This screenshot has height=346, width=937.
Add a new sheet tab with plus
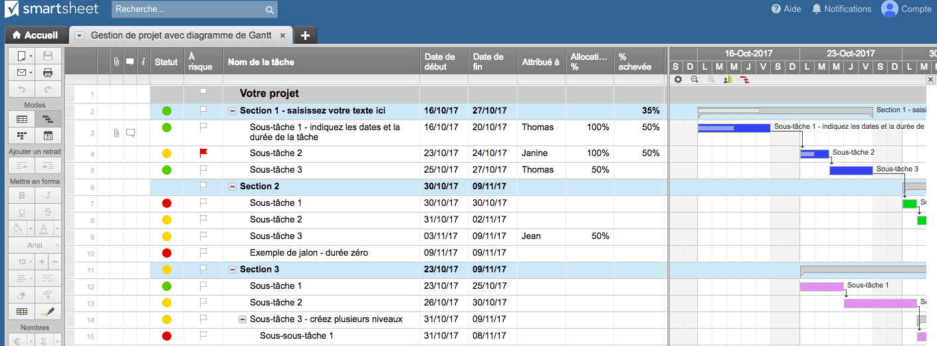click(305, 35)
